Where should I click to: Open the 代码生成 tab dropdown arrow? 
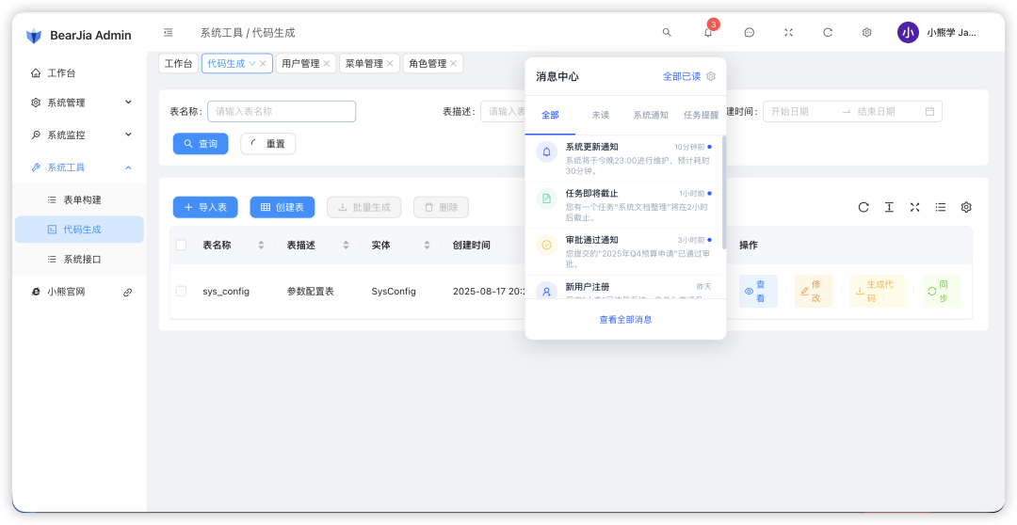[x=251, y=64]
